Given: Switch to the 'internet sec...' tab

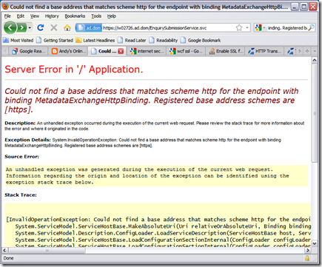Looking at the screenshot, I should coord(147,51).
